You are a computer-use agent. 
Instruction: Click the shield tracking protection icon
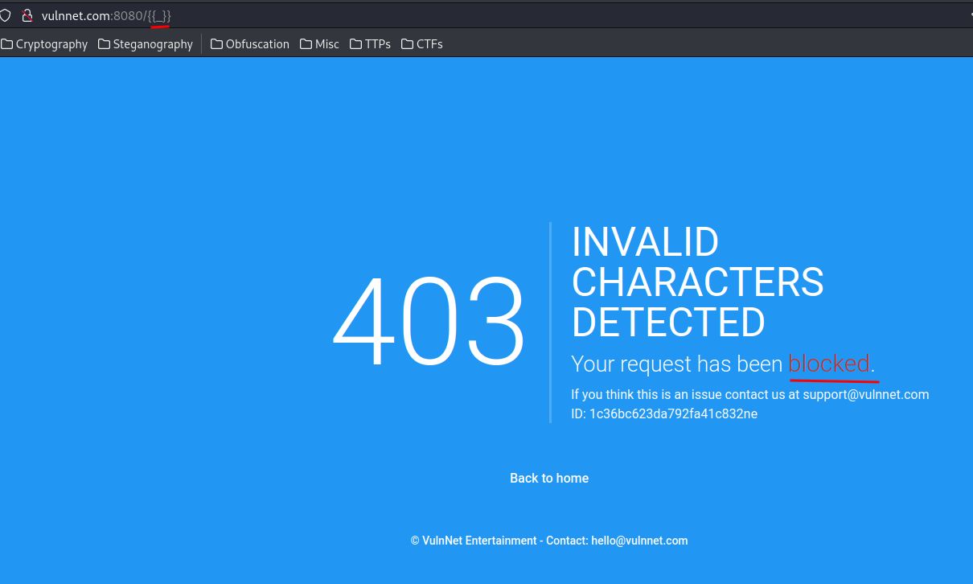[5, 15]
